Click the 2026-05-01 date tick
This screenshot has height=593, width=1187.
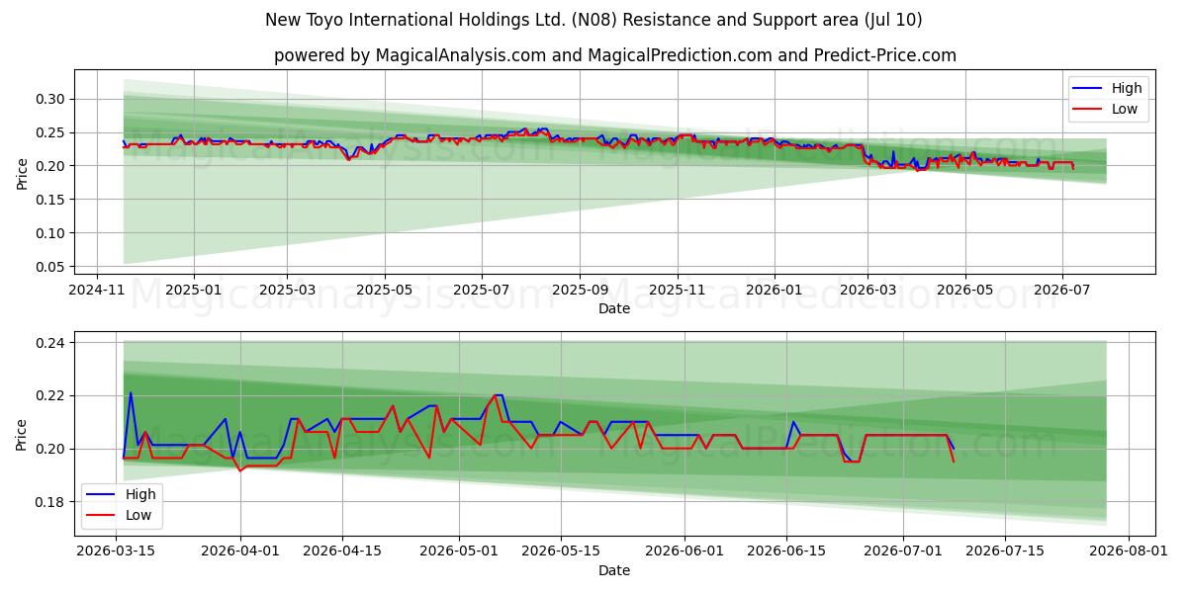click(459, 551)
